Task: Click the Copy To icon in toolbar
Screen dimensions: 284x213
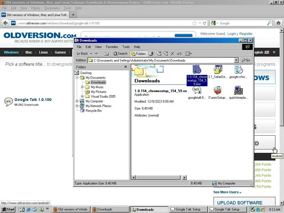Action: pyautogui.click(x=166, y=54)
